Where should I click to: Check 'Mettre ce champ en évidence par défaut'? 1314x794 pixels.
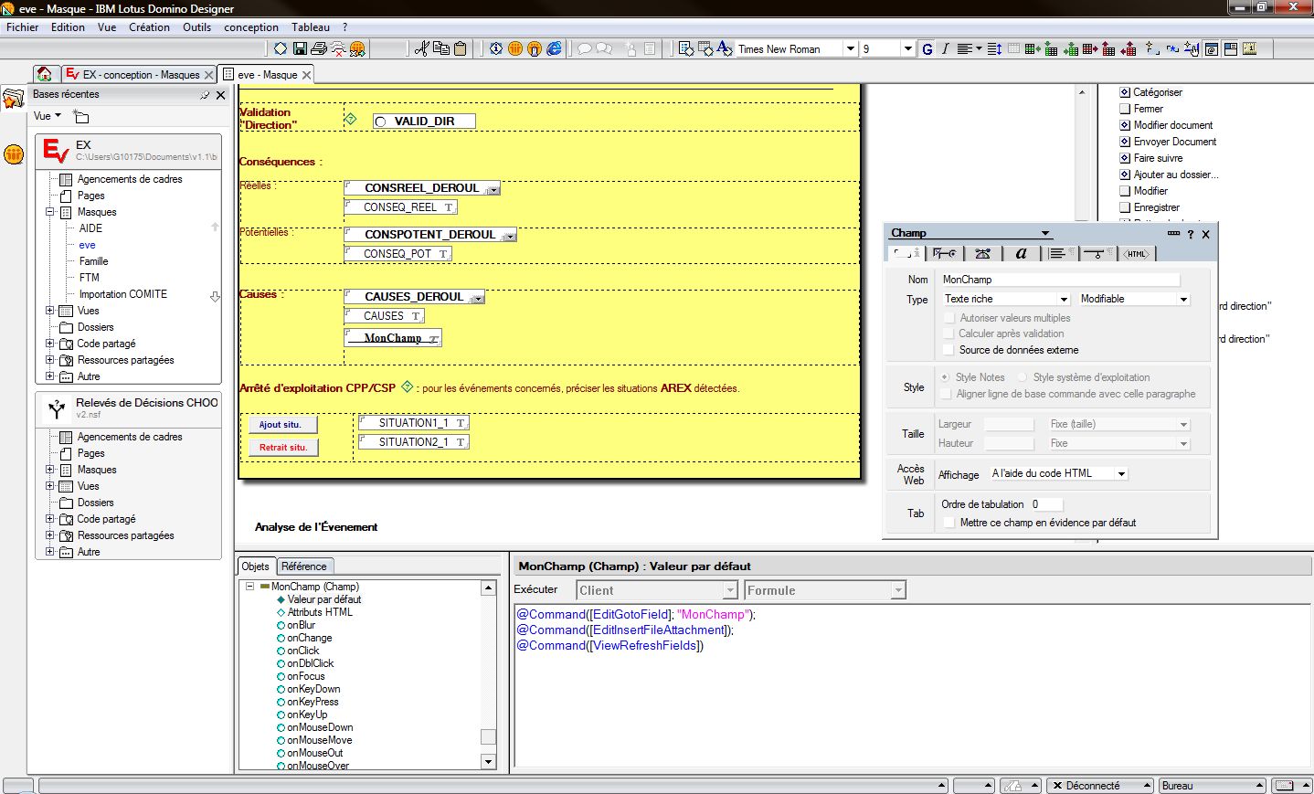[949, 523]
